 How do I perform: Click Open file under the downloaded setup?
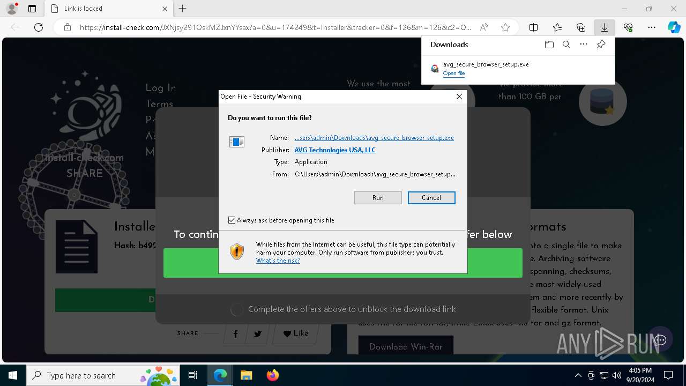pos(454,73)
